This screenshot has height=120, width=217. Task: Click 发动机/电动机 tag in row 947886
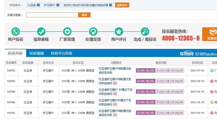145,102
